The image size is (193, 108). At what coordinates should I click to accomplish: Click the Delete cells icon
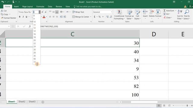click(x=152, y=12)
